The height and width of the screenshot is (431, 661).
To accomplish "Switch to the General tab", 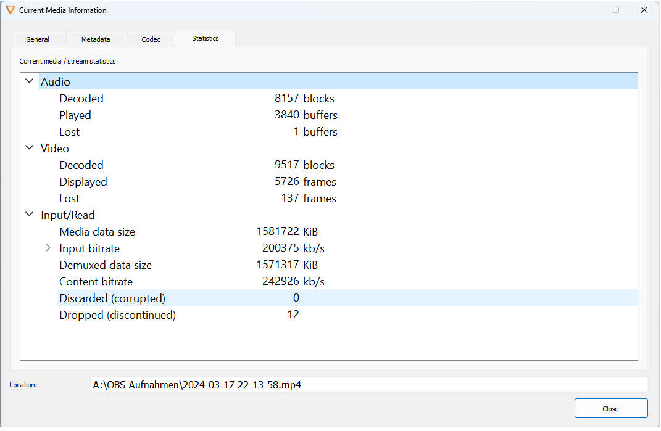I will tap(38, 39).
